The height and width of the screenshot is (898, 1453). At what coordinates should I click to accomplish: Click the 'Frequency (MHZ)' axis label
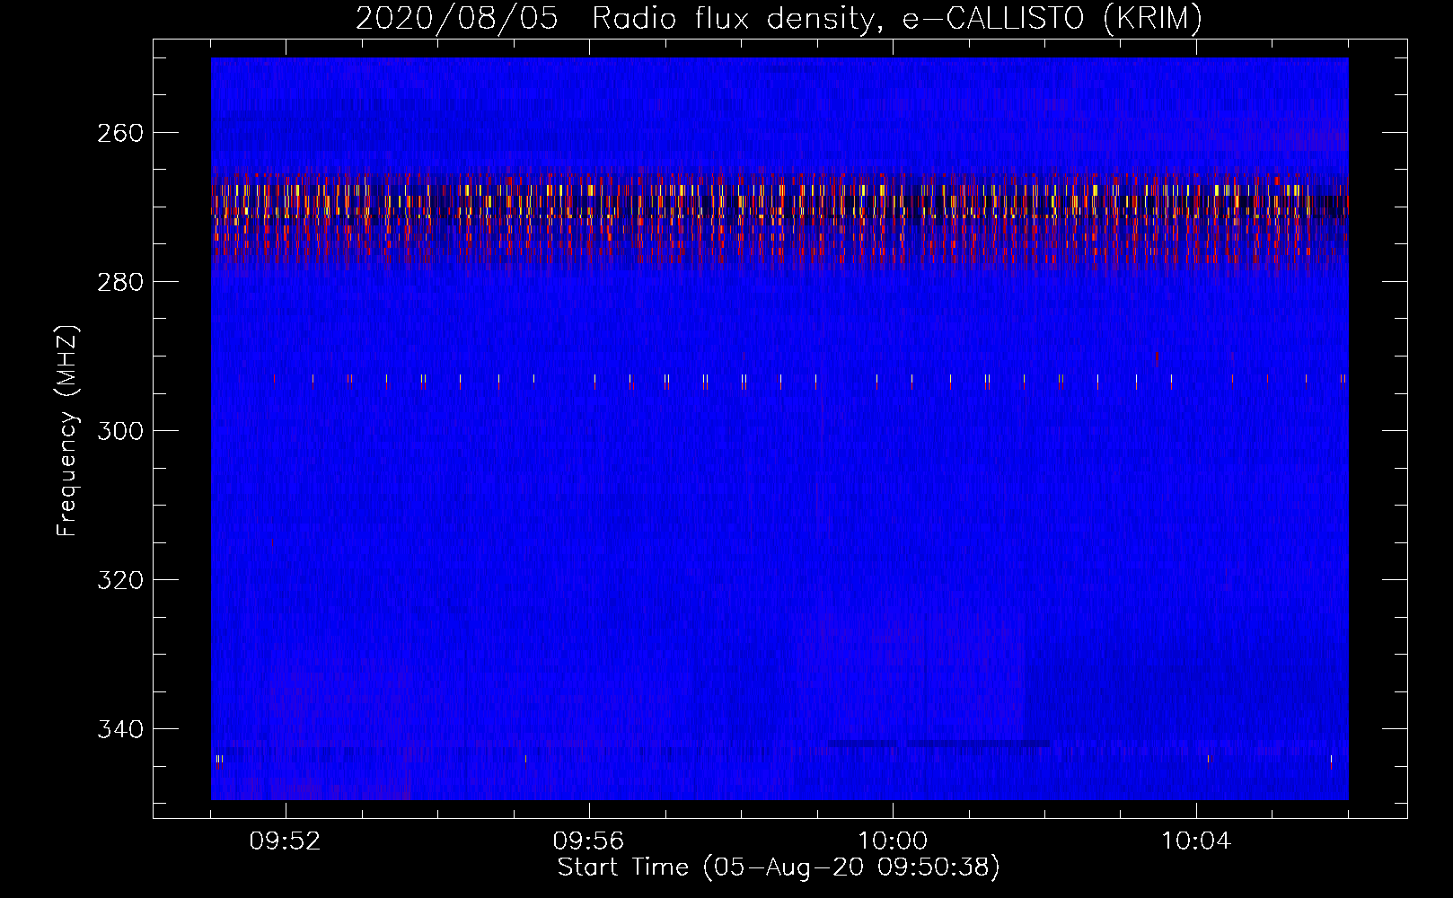(67, 430)
